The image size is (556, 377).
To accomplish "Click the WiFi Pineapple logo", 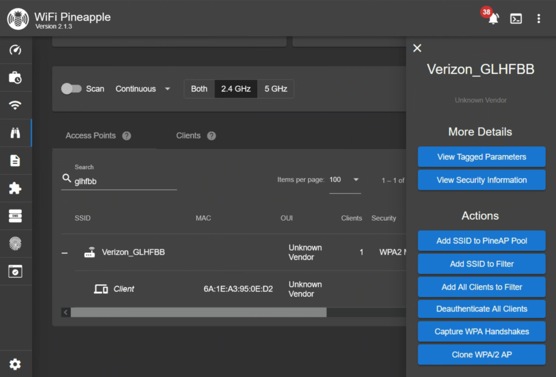I will pyautogui.click(x=18, y=19).
